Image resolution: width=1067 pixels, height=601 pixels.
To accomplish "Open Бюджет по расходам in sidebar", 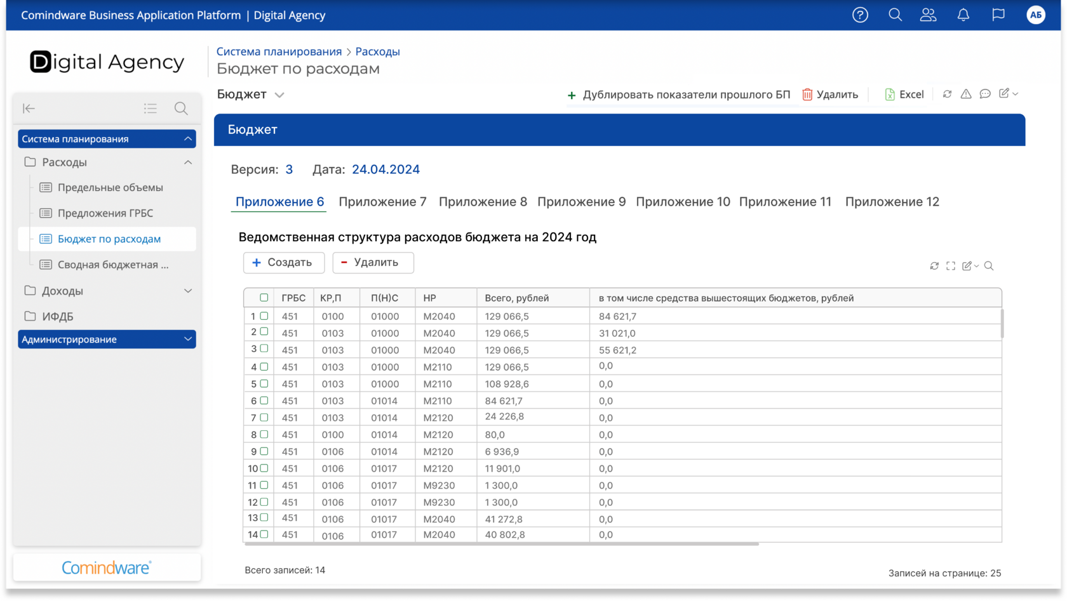I will click(x=107, y=239).
